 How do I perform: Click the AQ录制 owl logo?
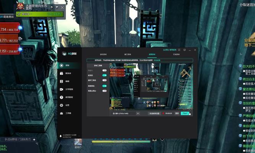[x=64, y=54]
